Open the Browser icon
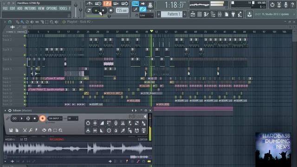297x167 pixels. (213, 14)
